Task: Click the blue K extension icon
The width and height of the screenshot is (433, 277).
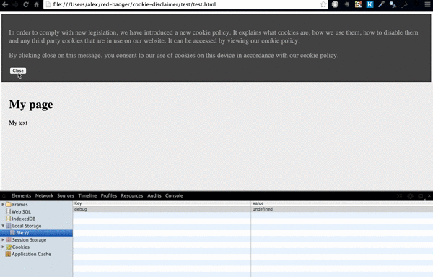Action: click(x=369, y=4)
